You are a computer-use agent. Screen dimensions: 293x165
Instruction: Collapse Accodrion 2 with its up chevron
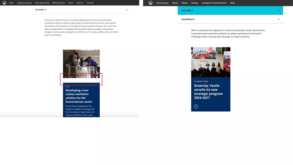pyautogui.click(x=278, y=19)
